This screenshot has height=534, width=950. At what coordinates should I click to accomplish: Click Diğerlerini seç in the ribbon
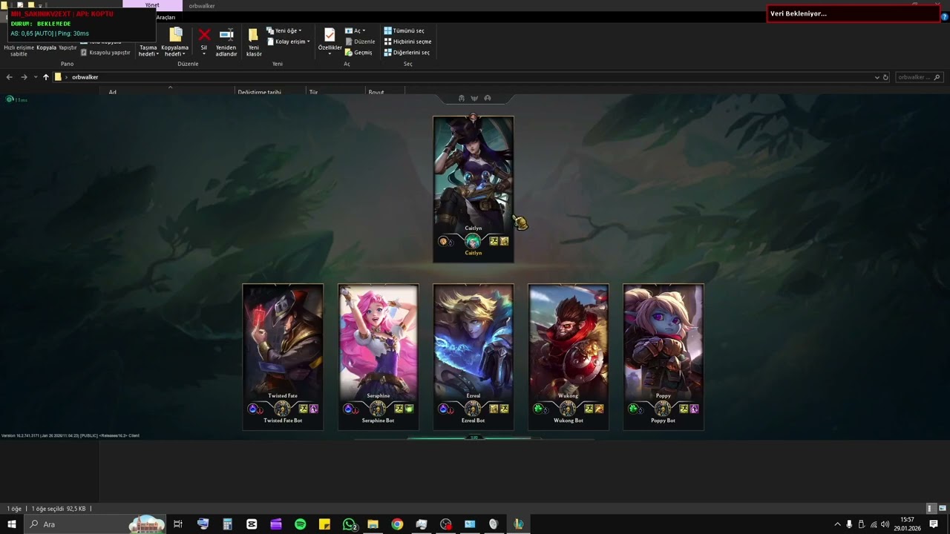click(x=407, y=53)
